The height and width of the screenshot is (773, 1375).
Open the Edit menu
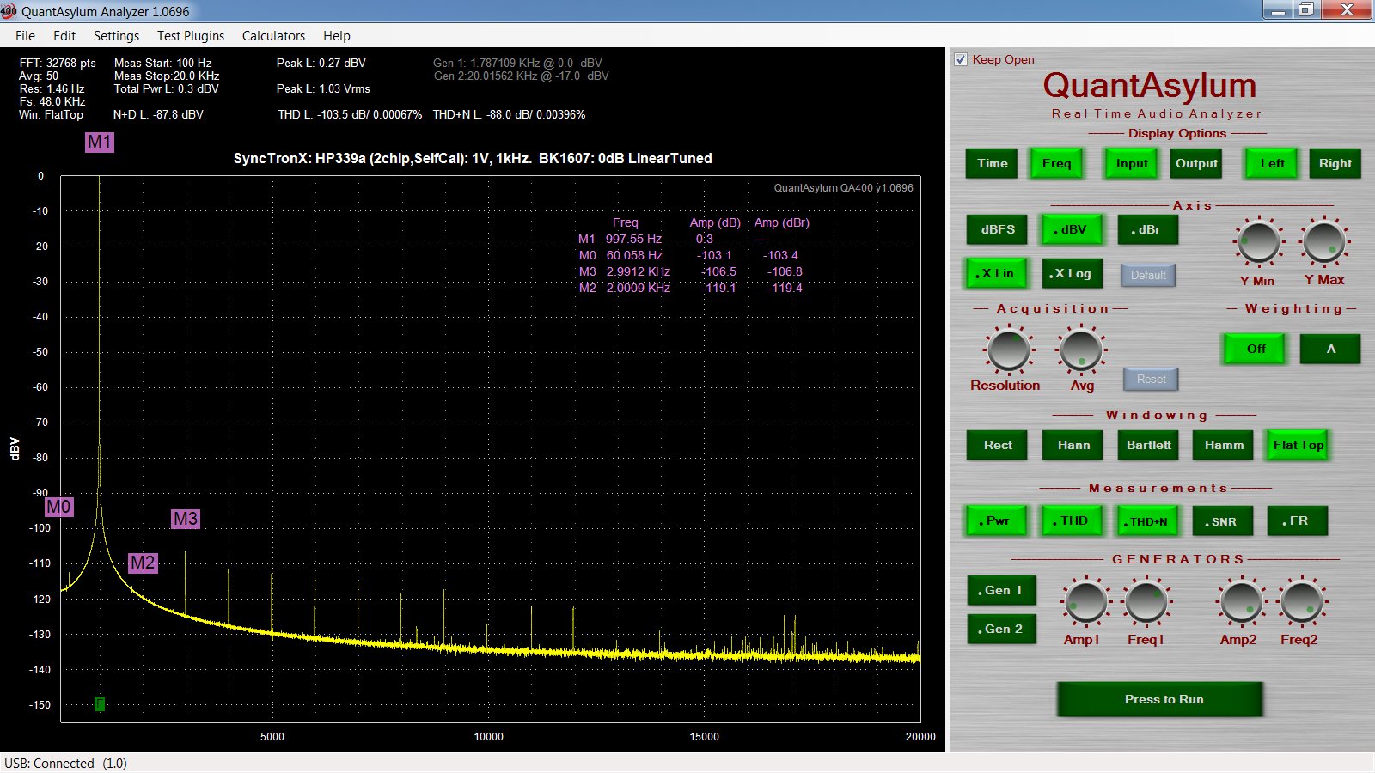click(64, 35)
